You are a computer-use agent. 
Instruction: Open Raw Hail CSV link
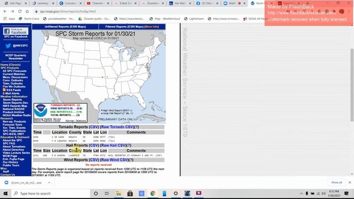pyautogui.click(x=113, y=145)
